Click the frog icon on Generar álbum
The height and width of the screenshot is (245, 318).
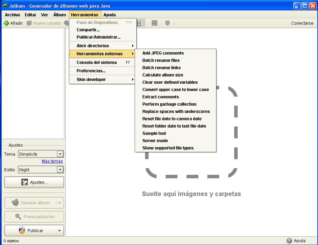15,203
